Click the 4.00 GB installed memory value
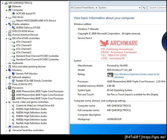The width and height of the screenshot is (167, 140). pos(111,86)
